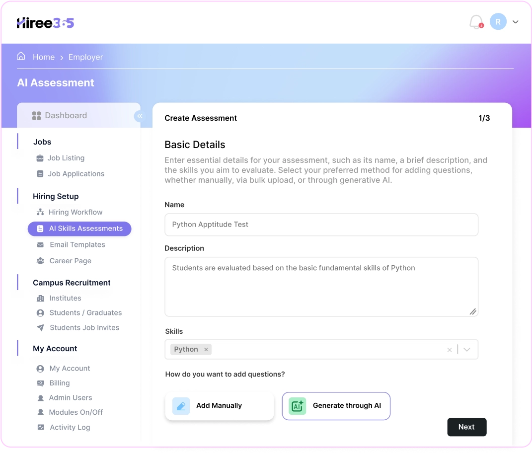The image size is (532, 454).
Task: Click the Institutes building icon
Action: (x=40, y=298)
